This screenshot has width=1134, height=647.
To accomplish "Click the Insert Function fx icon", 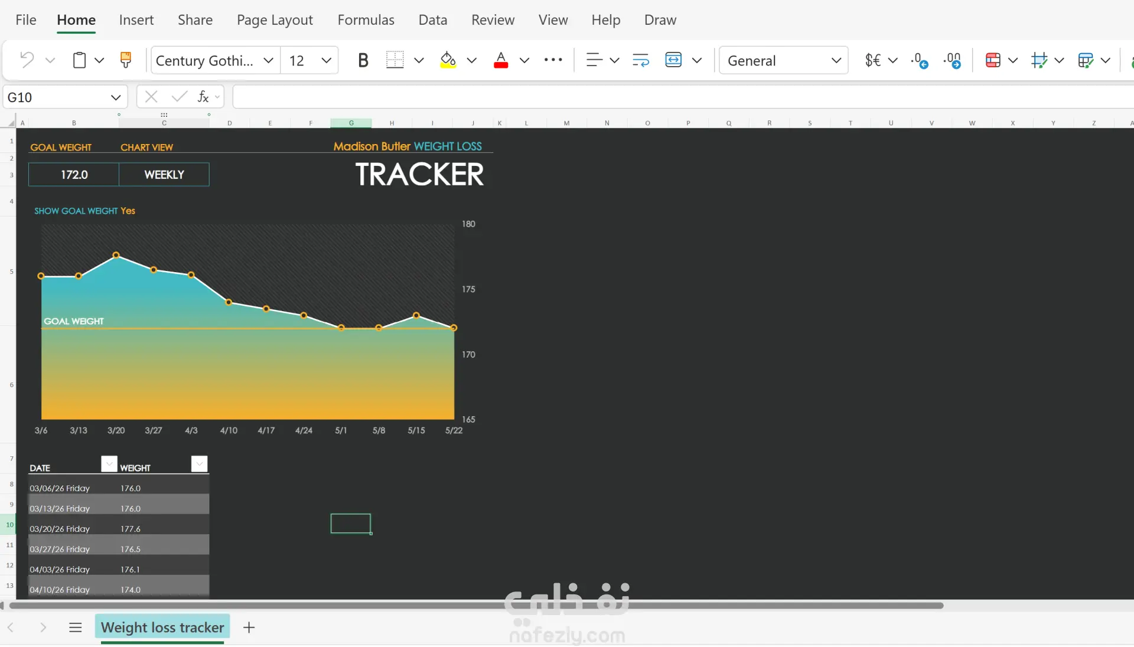I will click(x=203, y=96).
